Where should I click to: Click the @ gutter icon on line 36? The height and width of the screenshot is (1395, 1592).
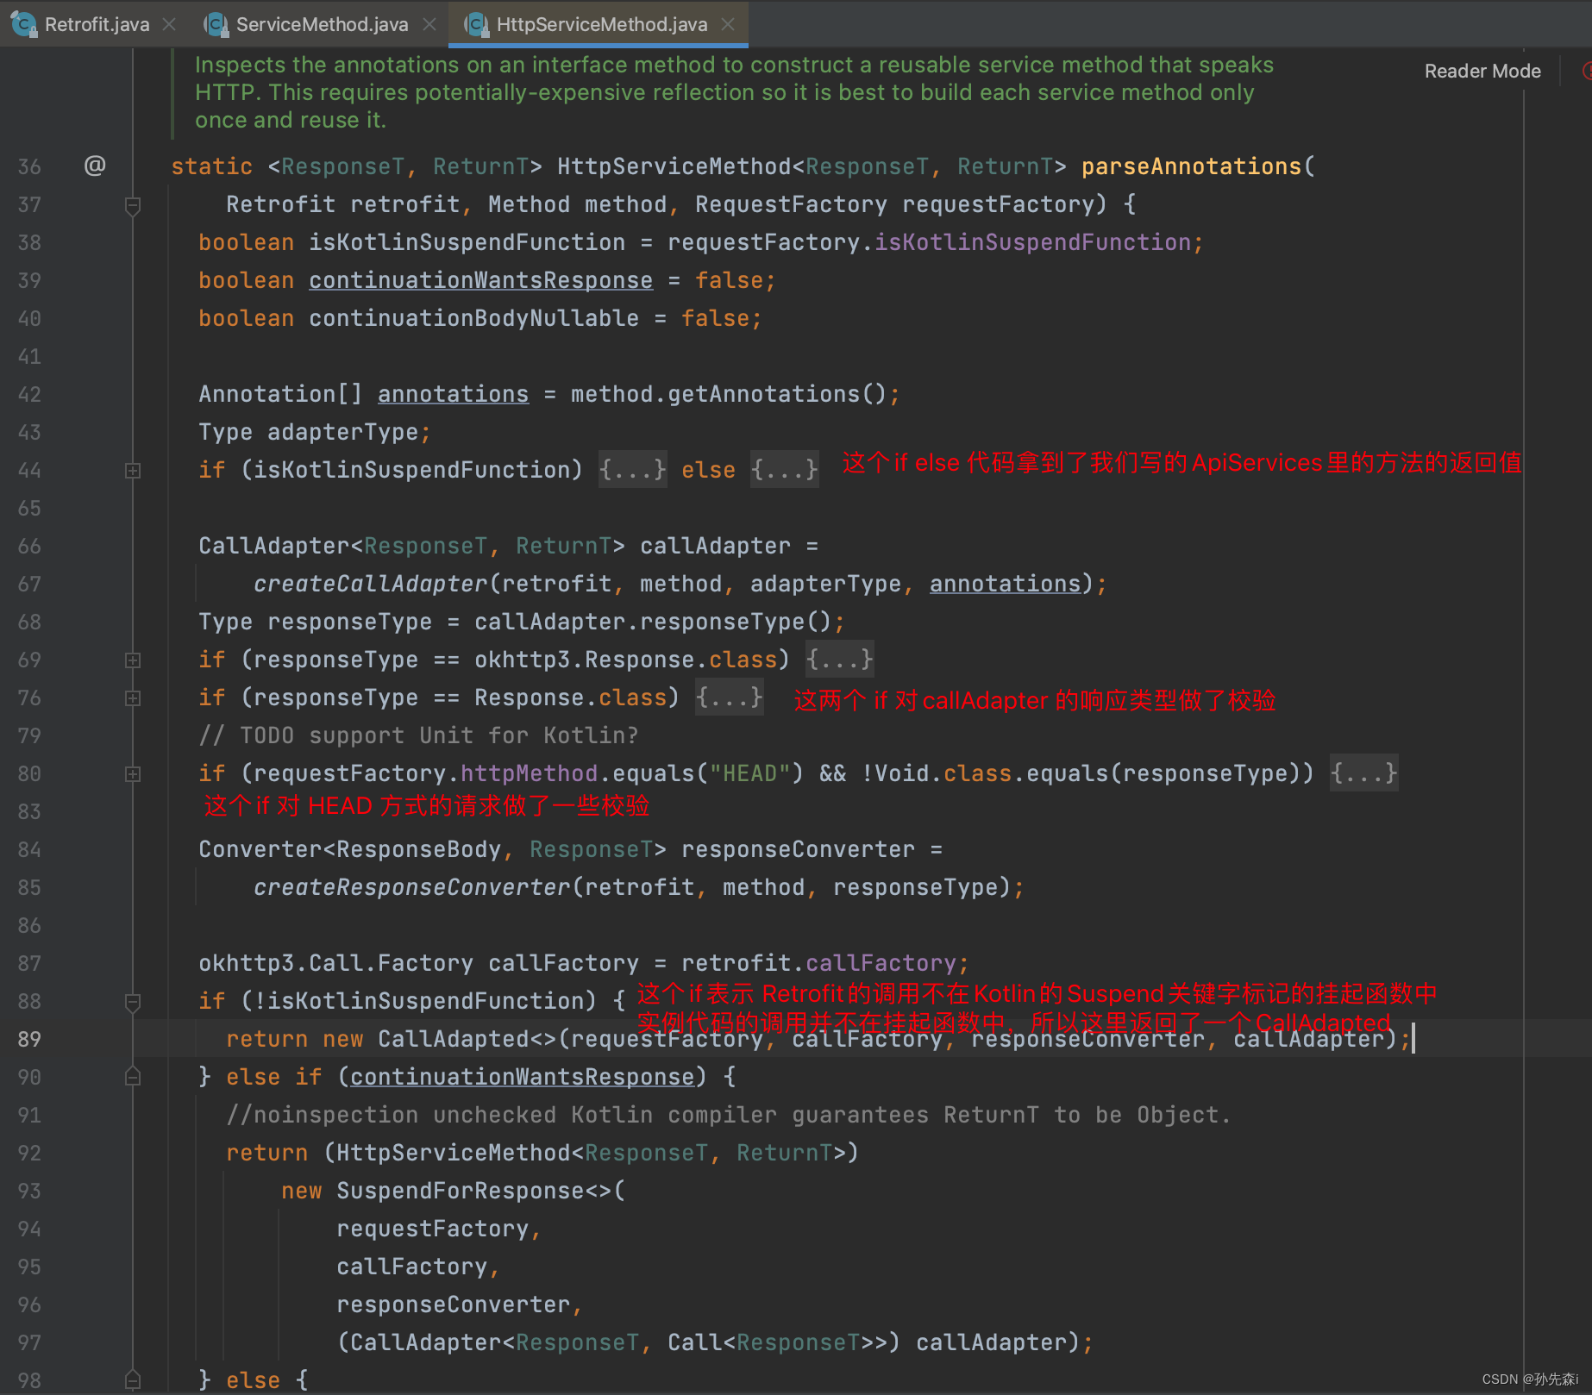(x=95, y=165)
